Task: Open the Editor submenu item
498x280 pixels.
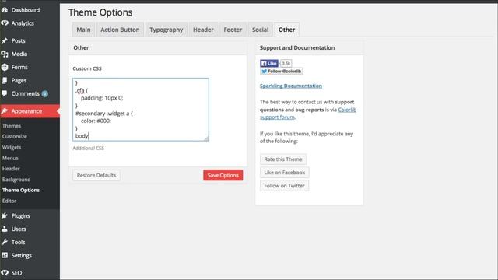Action: coord(9,201)
